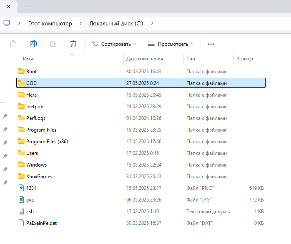Screen dimensions: 291x244
Task: Sort by Размер column header
Action: 245,59
